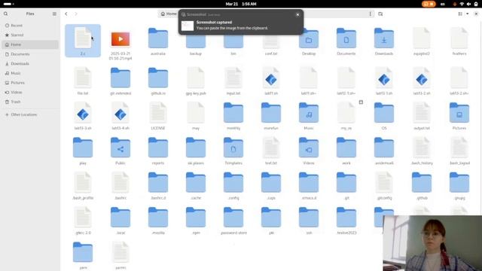
Task: Go back with the left arrow button
Action: pos(66,14)
